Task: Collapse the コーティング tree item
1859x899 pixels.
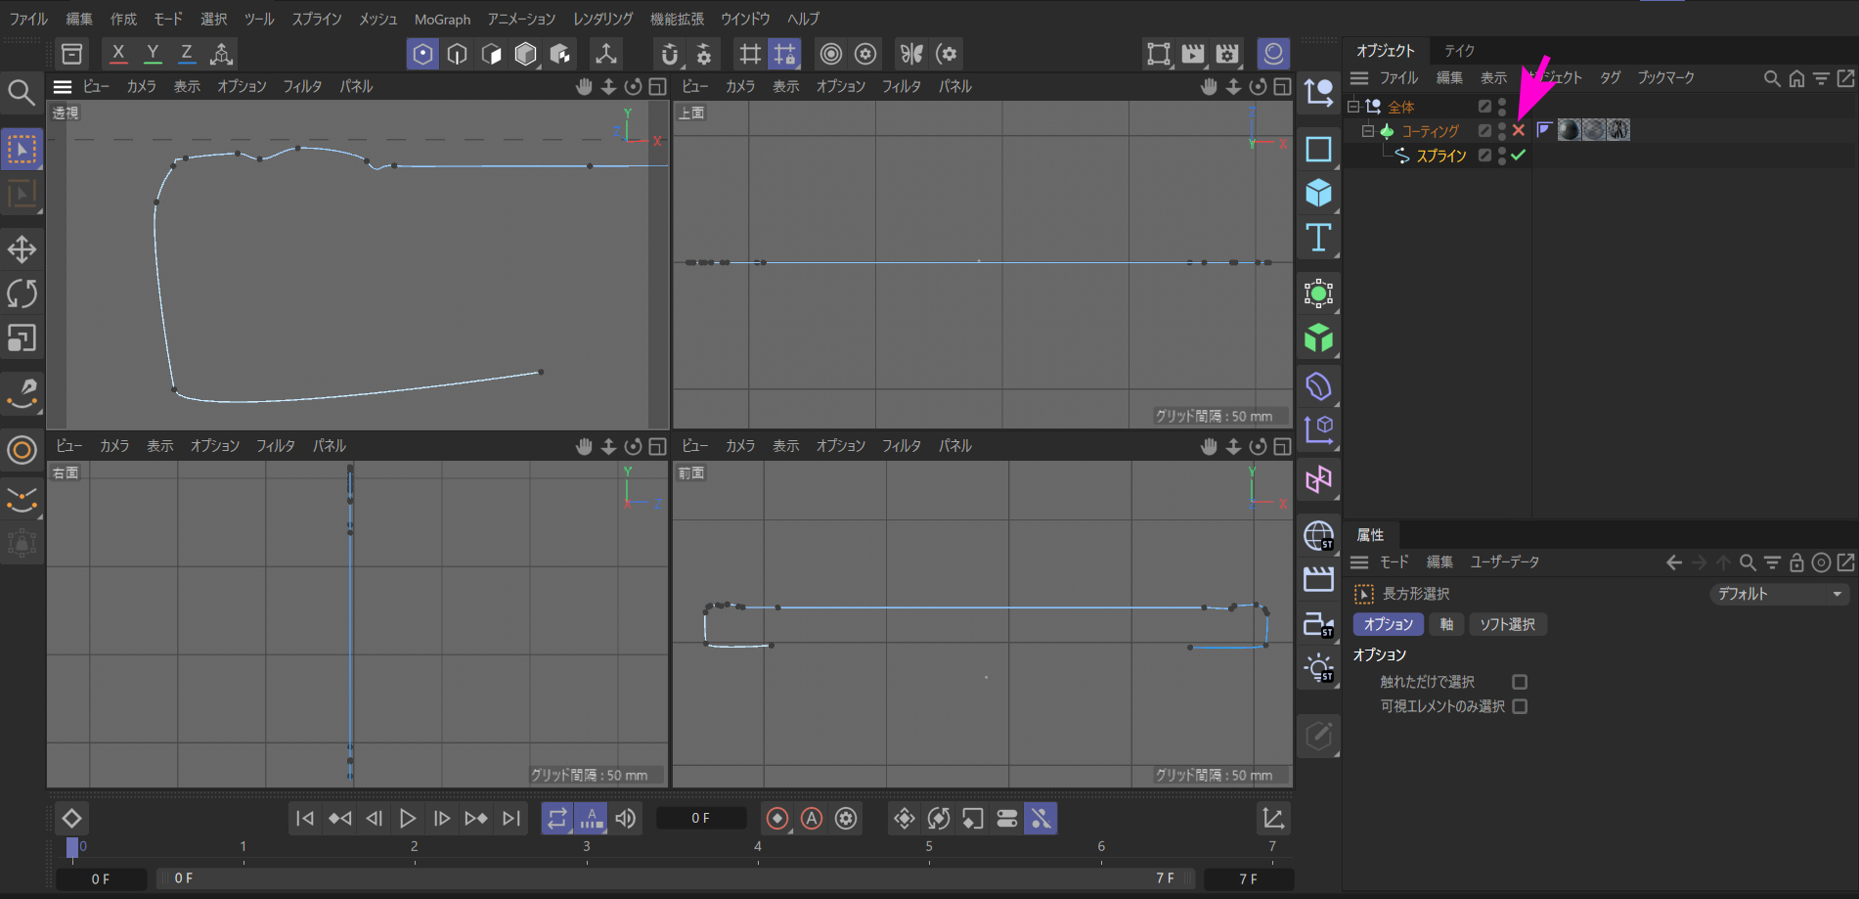Action: pyautogui.click(x=1368, y=131)
